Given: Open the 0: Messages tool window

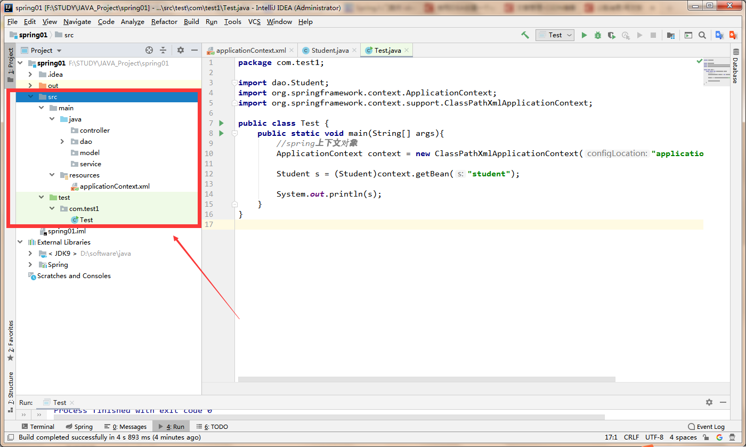Looking at the screenshot, I should point(126,427).
